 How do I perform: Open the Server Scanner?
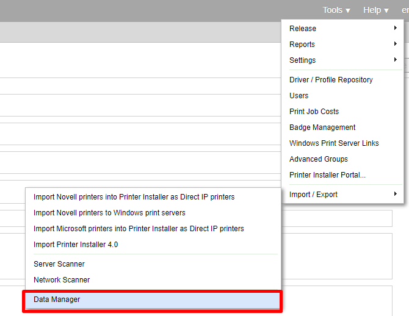(59, 264)
